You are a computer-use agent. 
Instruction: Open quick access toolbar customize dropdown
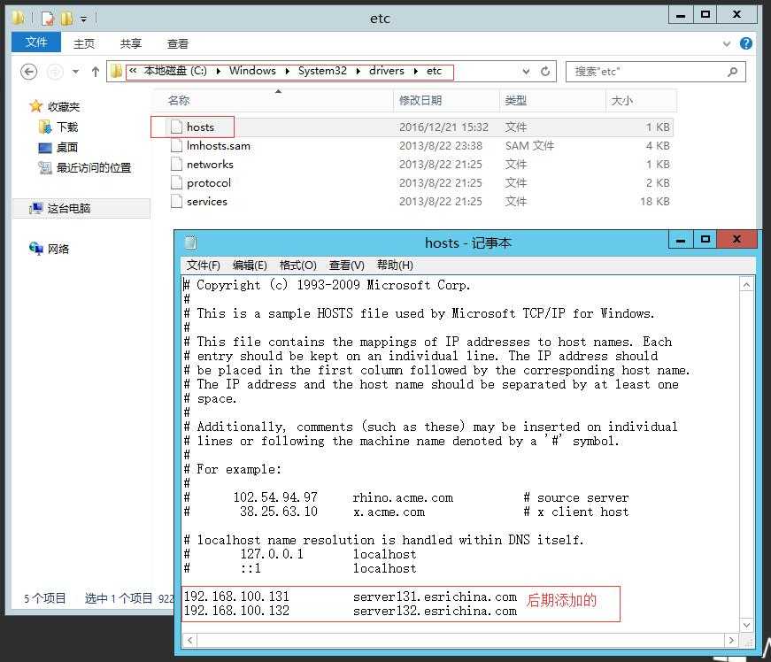(83, 19)
